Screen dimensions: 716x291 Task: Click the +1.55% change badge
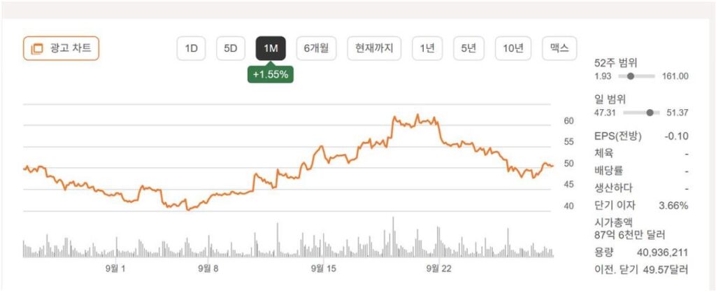pyautogui.click(x=271, y=73)
